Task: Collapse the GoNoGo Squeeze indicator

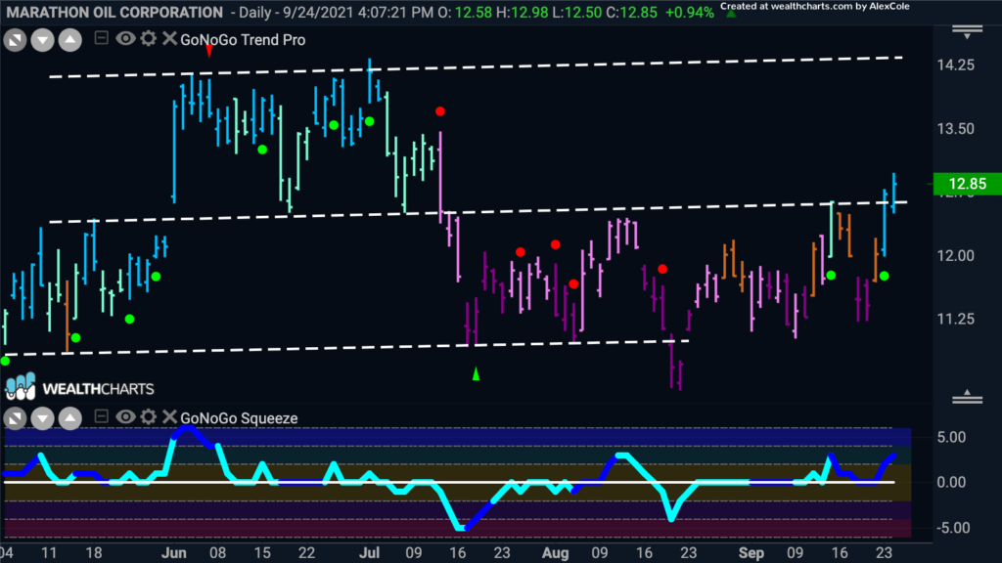Action: click(x=101, y=416)
